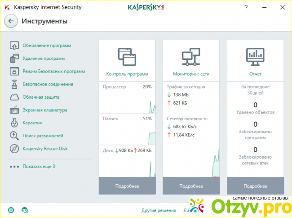Screen dimensions: 292x218
Task: Open the Kaspersky Rescue Disk icon
Action: pyautogui.click(x=14, y=149)
